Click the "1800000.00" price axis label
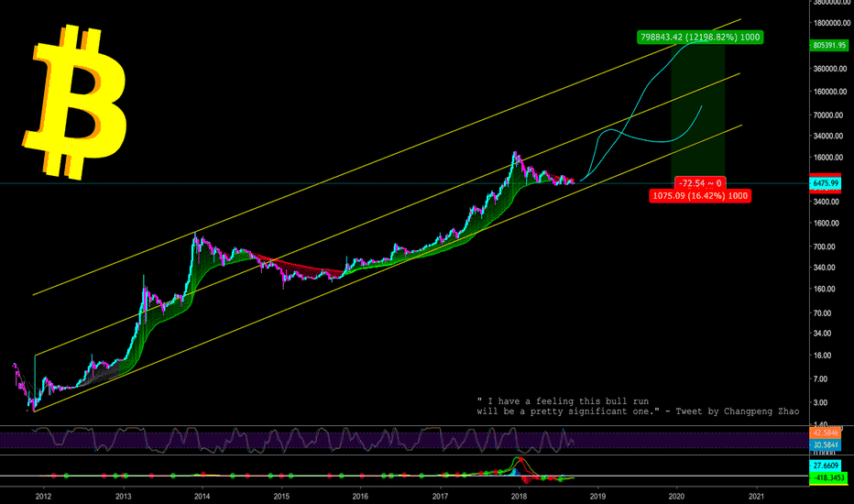854x504 pixels. (832, 23)
